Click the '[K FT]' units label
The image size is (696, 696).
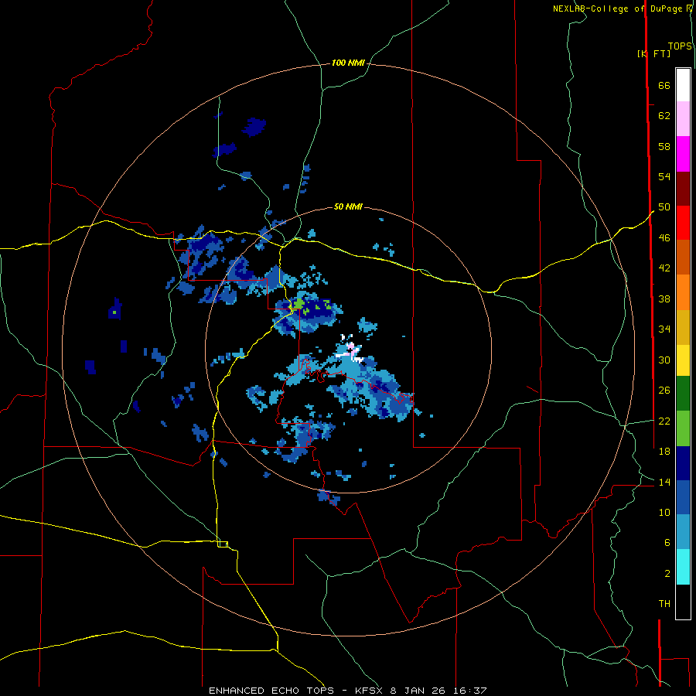tap(654, 53)
